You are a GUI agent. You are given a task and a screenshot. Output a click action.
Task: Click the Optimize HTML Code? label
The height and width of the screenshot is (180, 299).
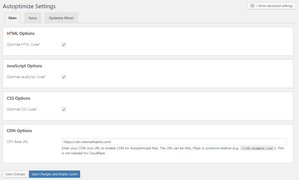click(x=23, y=45)
